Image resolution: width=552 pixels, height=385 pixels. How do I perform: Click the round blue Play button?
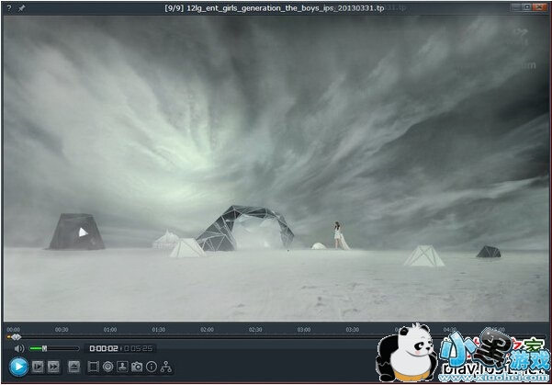click(17, 367)
